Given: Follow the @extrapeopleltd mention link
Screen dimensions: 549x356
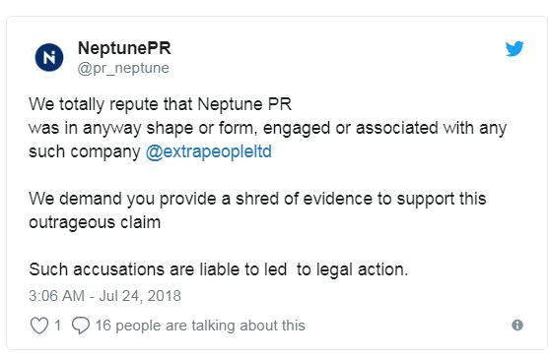Looking at the screenshot, I should tap(209, 152).
